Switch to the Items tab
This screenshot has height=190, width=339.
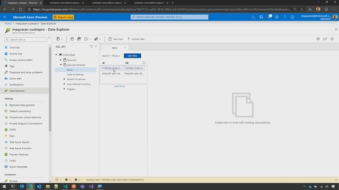click(114, 48)
